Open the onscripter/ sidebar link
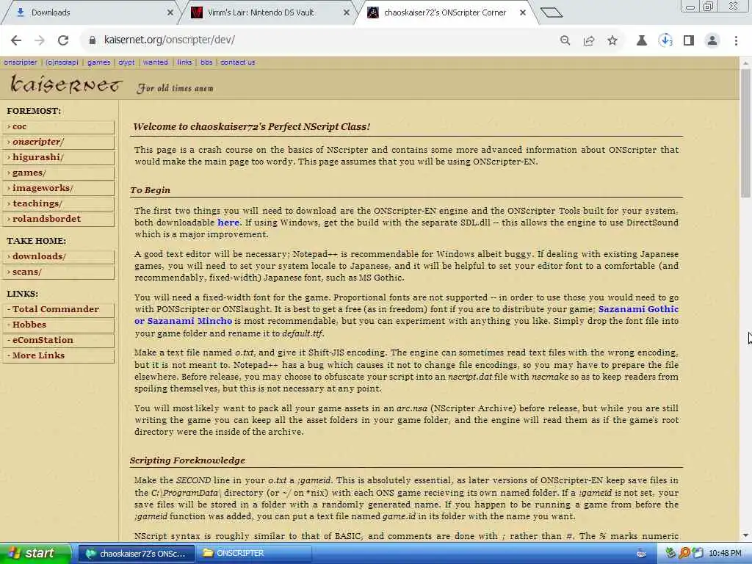 click(59, 142)
